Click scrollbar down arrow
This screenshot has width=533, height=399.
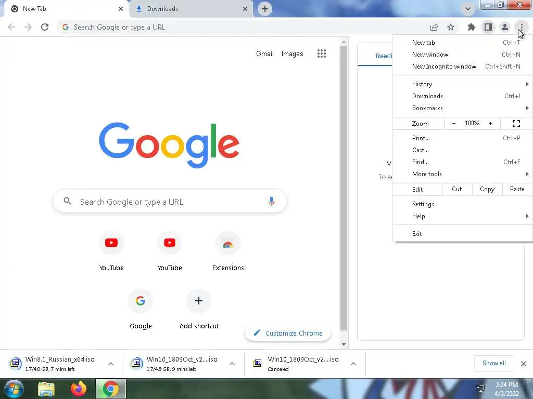(x=344, y=344)
